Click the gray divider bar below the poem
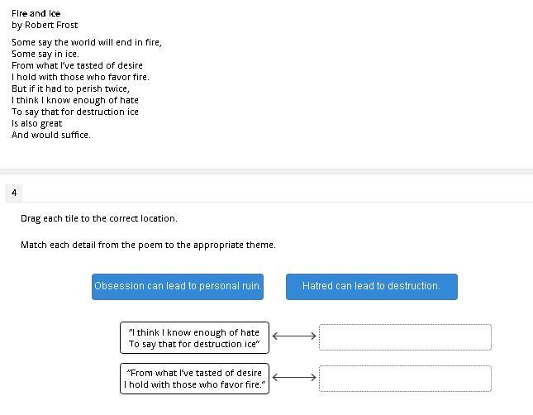Viewport: 533px width, 415px height. [x=266, y=171]
